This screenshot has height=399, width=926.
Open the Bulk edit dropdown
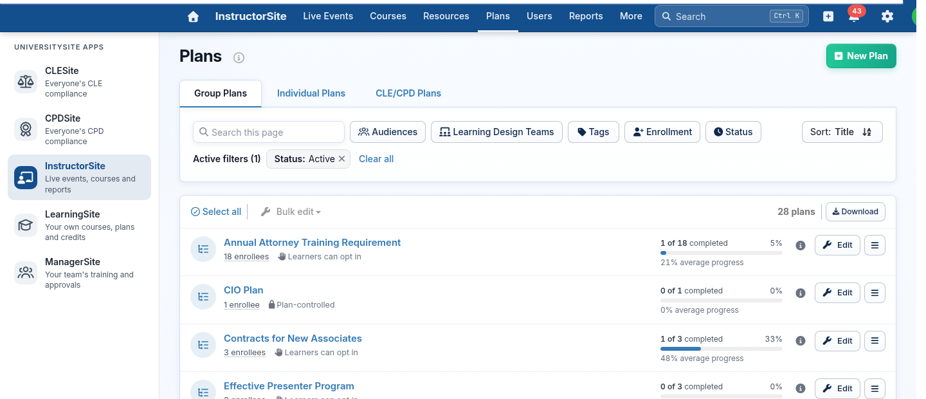[291, 212]
